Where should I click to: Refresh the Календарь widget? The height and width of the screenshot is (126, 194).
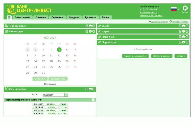(x=87, y=31)
